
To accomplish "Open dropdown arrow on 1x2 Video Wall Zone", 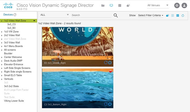I will [x=34, y=21].
